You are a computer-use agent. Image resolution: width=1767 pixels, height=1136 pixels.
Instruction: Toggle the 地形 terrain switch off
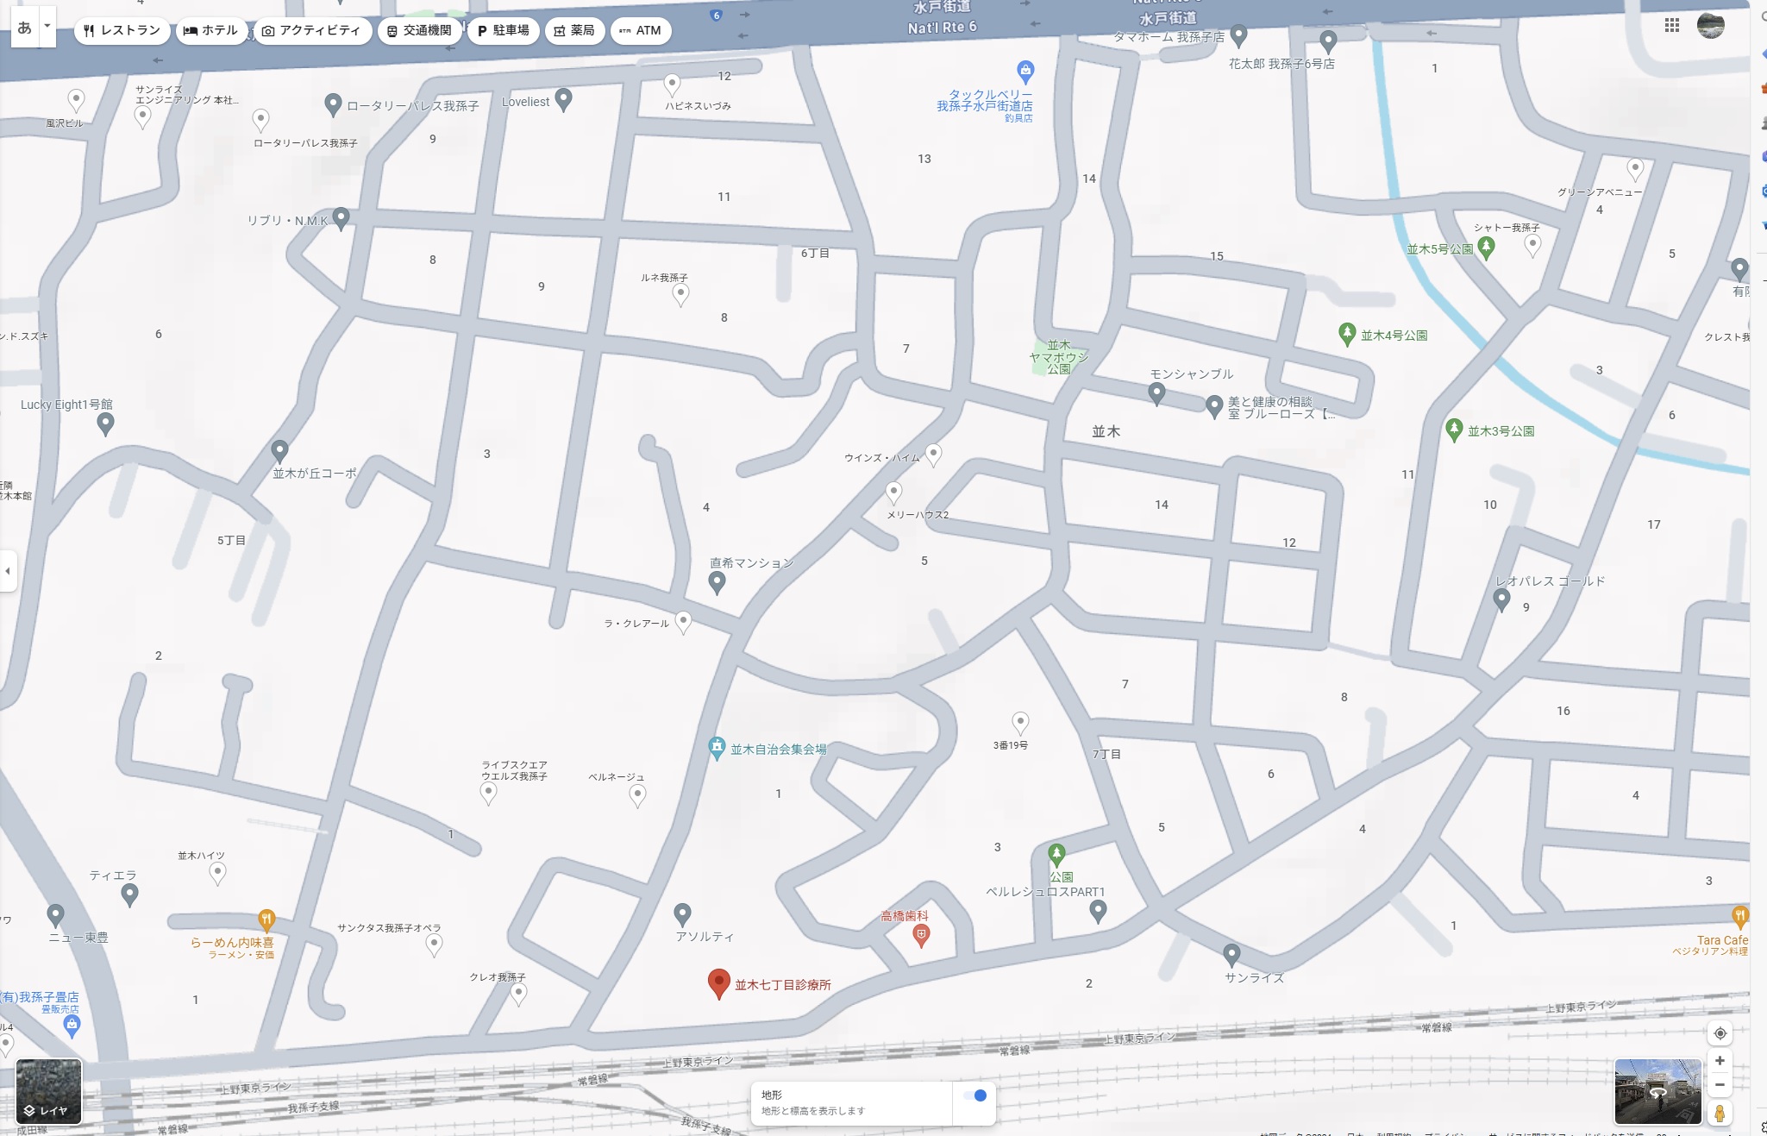coord(975,1096)
